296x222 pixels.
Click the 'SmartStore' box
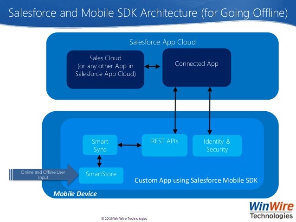(x=101, y=175)
